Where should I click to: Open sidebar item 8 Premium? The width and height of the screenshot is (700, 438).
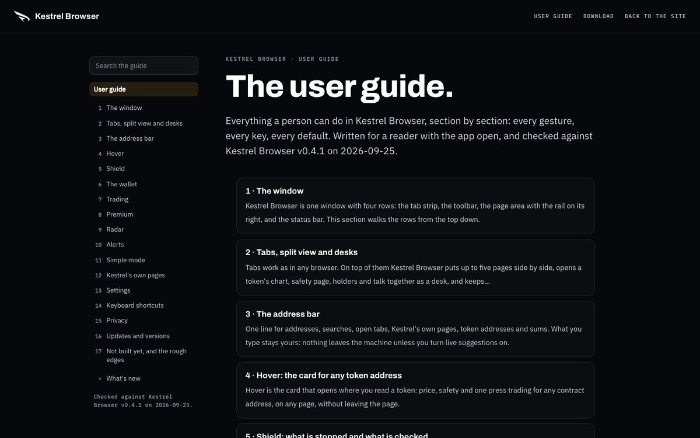(x=143, y=214)
